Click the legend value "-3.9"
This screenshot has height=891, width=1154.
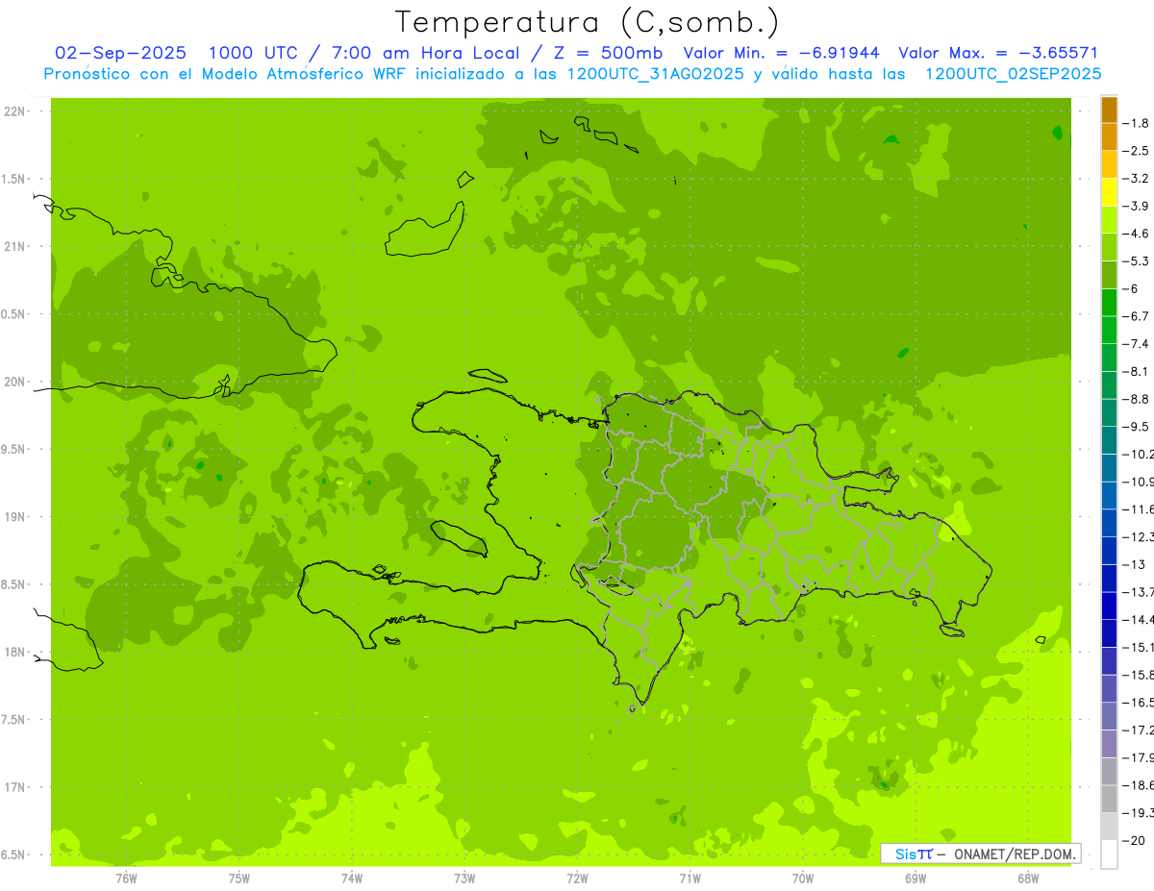(x=1136, y=206)
